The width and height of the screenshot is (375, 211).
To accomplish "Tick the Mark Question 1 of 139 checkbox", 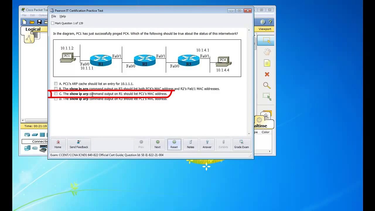I will [x=53, y=23].
